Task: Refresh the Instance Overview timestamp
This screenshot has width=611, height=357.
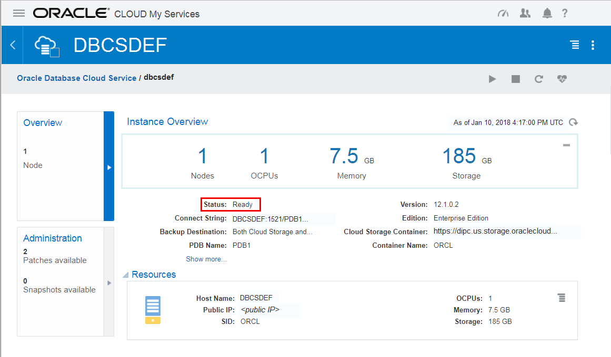Action: (x=573, y=122)
